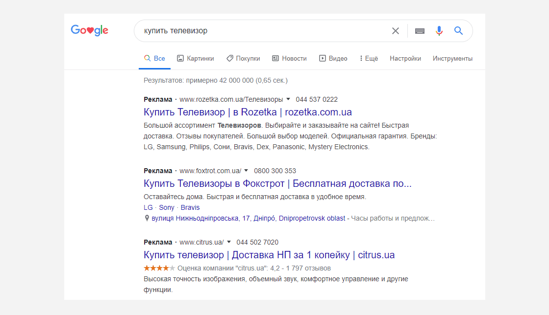Viewport: 549px width, 315px height.
Task: Click the URL "www.citrus.ua/"
Action: click(201, 242)
